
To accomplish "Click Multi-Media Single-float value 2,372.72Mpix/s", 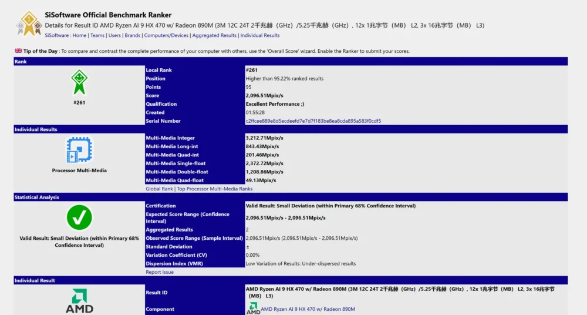I will pyautogui.click(x=264, y=163).
